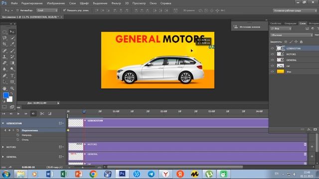The image size is (319, 179).
Task: Play the timeline animation
Action: (x=18, y=114)
